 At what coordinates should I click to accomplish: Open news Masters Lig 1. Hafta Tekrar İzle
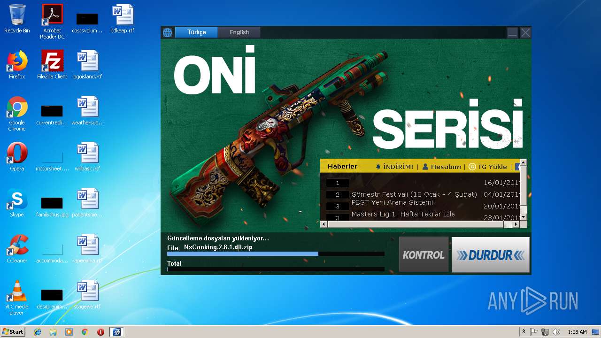[403, 214]
